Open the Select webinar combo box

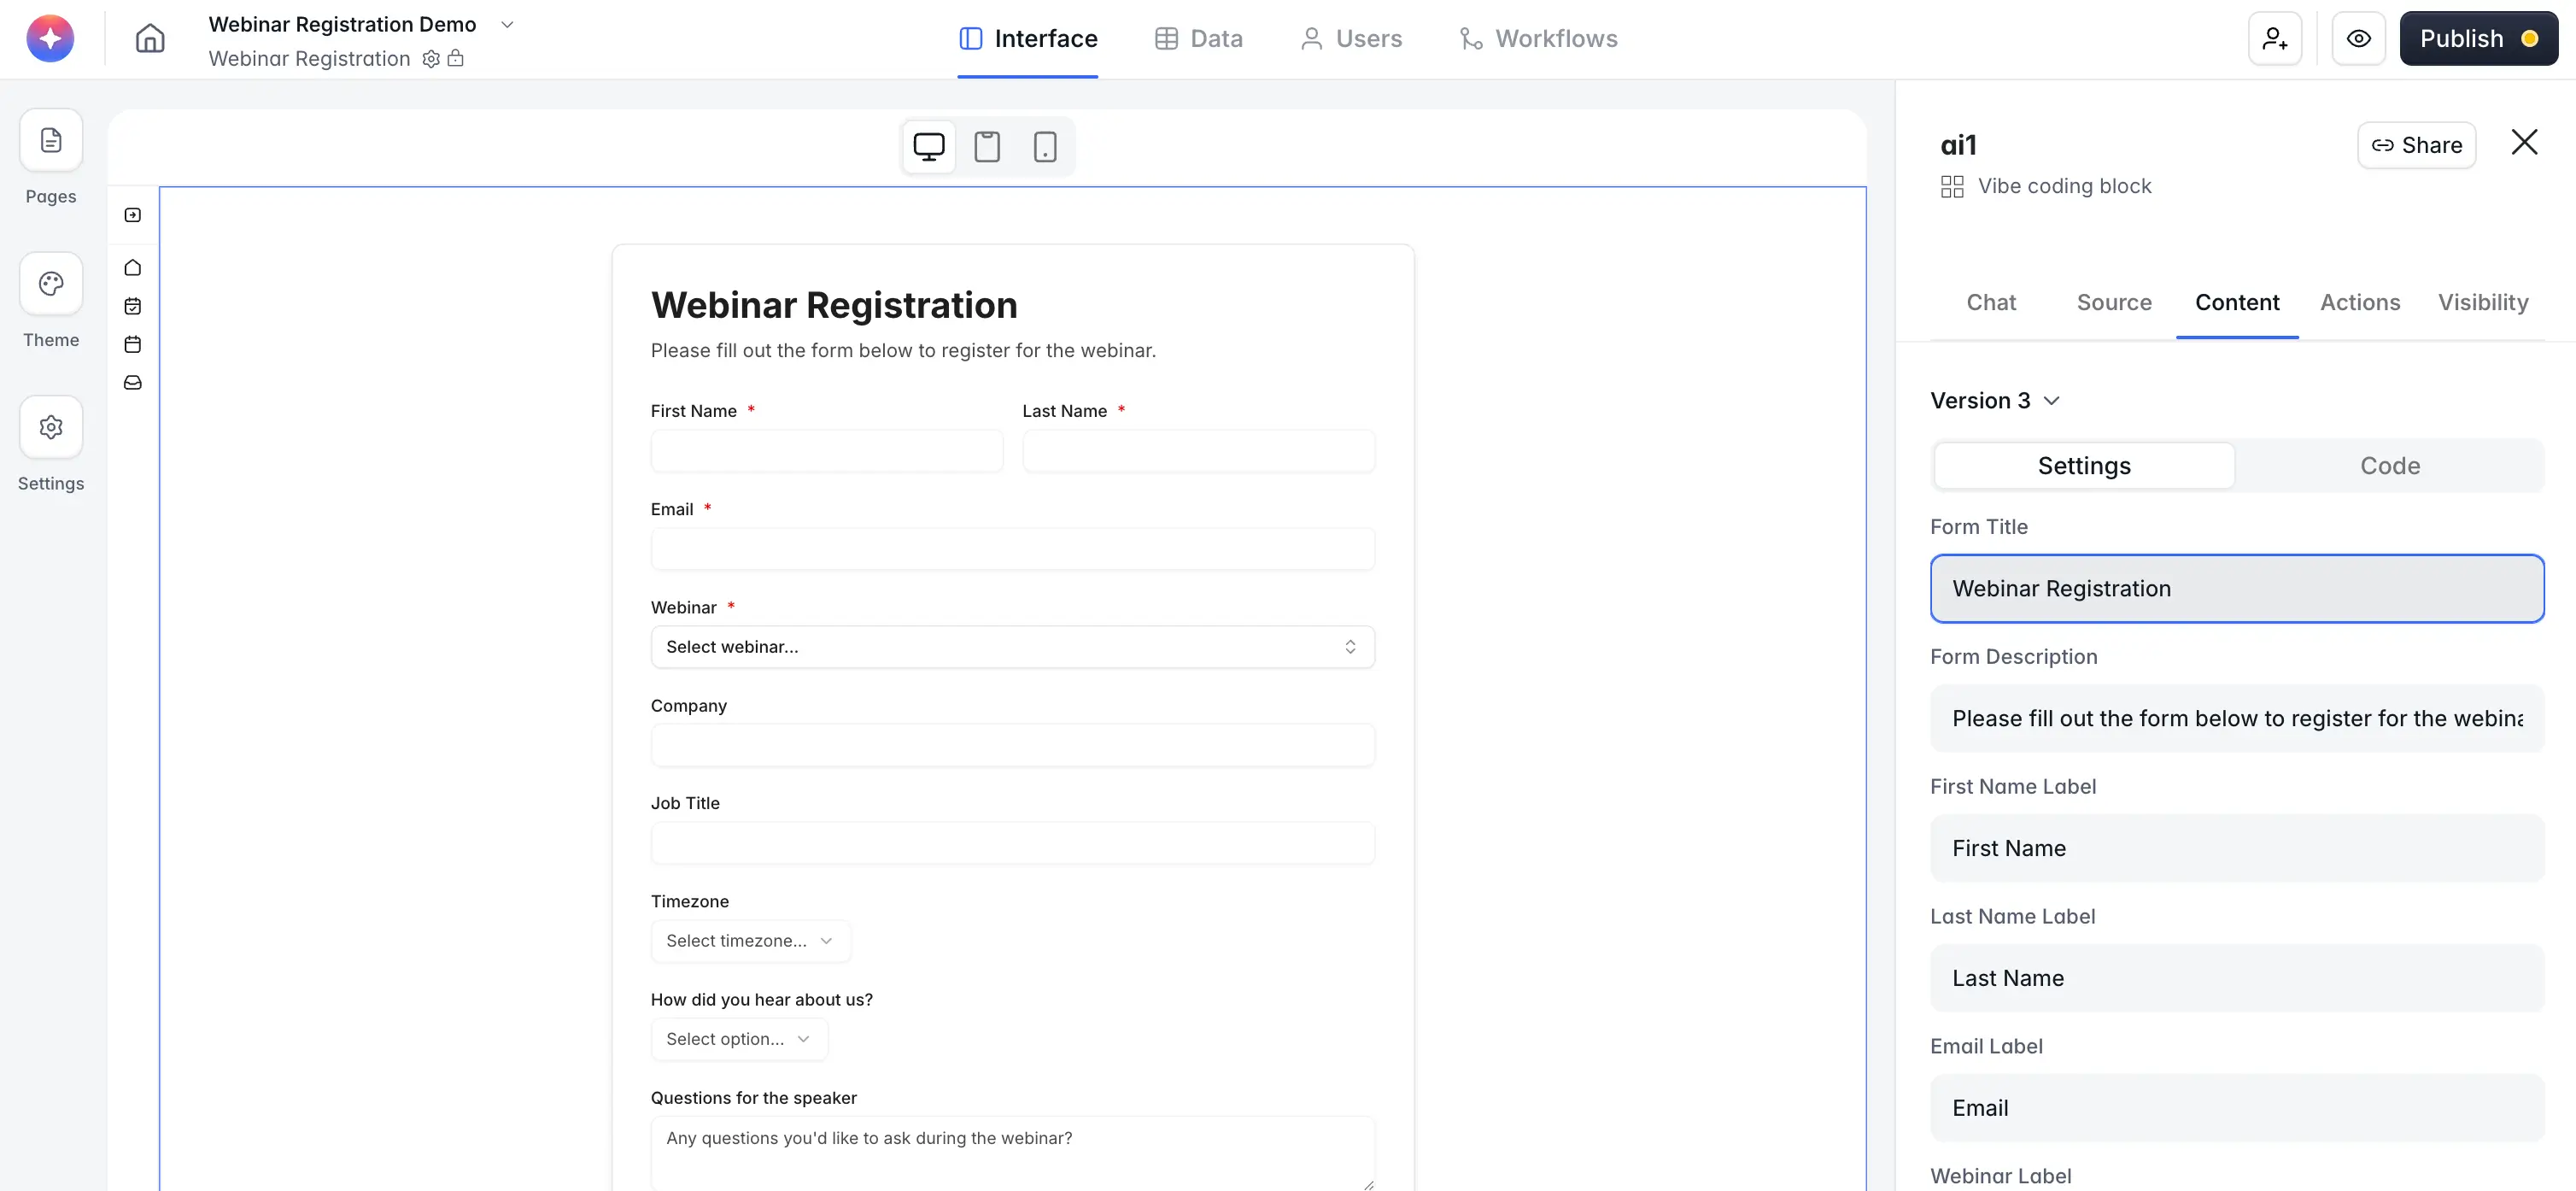pos(1012,647)
